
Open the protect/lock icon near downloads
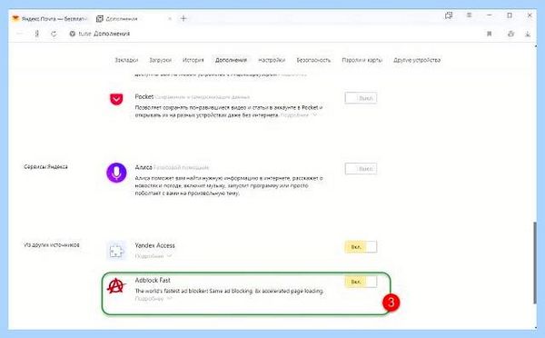(x=510, y=34)
